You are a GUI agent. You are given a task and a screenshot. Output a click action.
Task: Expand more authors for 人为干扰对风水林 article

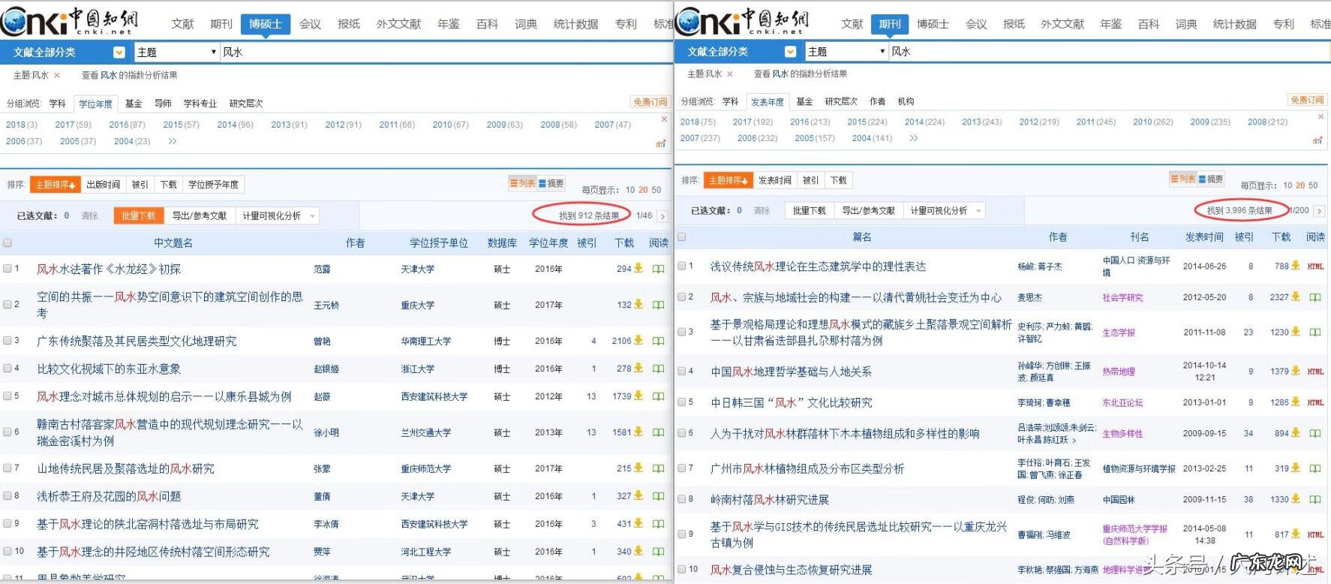pyautogui.click(x=1074, y=441)
